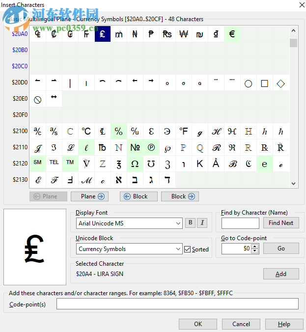This screenshot has width=306, height=332.
Task: Click the large Lira sign preview
Action: (x=35, y=247)
